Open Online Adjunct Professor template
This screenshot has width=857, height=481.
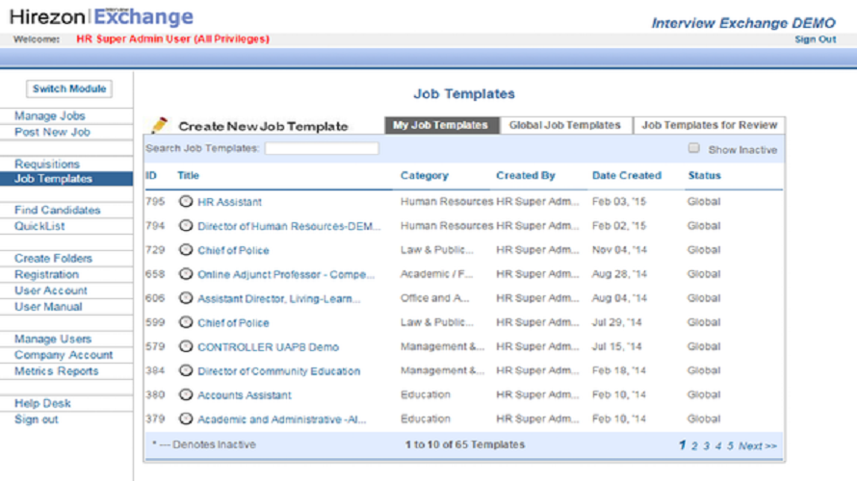[286, 274]
